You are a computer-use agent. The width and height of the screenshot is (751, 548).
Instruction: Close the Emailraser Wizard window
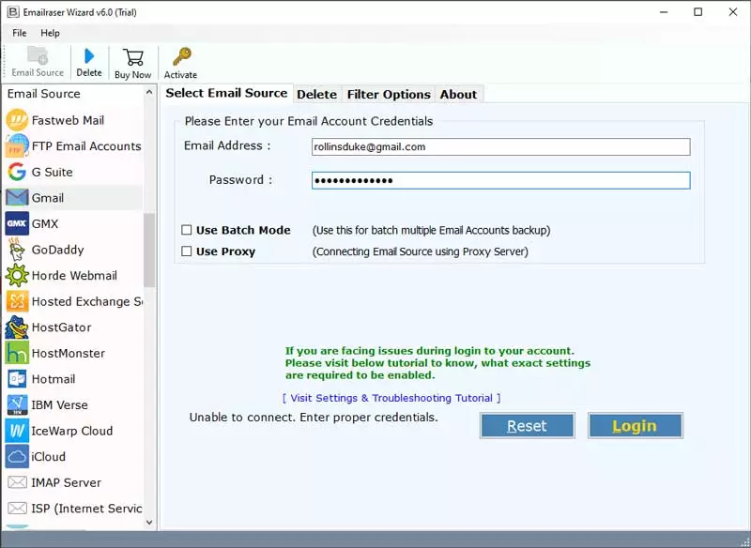point(733,12)
